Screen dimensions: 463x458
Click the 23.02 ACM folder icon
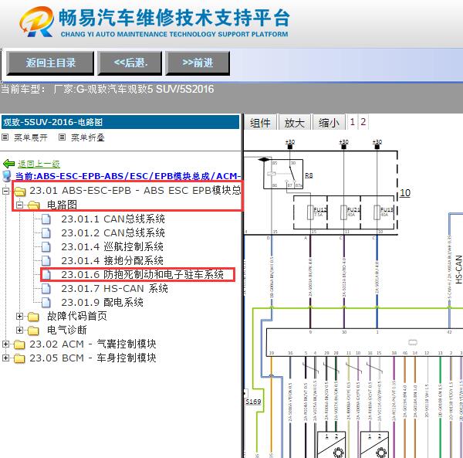19,344
